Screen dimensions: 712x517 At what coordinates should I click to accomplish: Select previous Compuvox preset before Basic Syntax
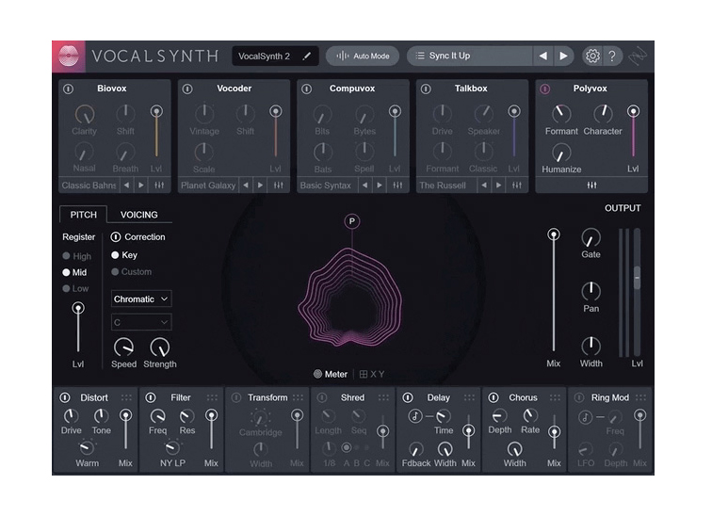coord(364,186)
